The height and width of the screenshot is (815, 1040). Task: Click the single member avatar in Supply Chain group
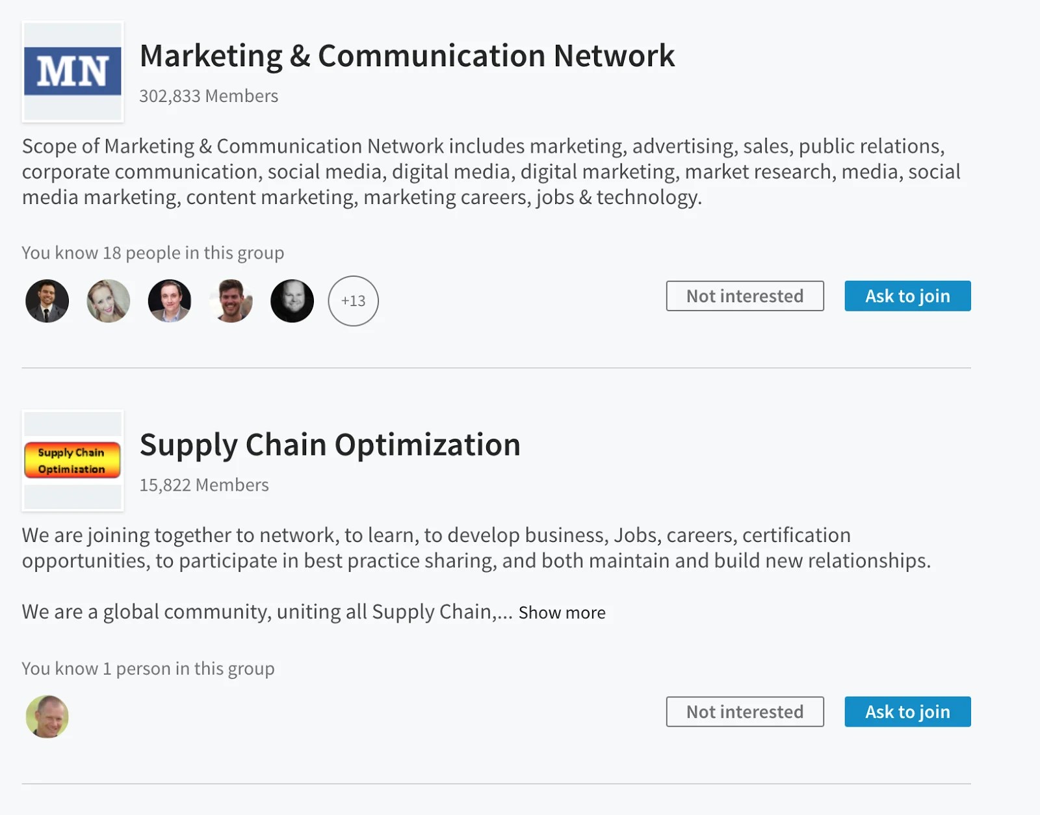pos(46,716)
